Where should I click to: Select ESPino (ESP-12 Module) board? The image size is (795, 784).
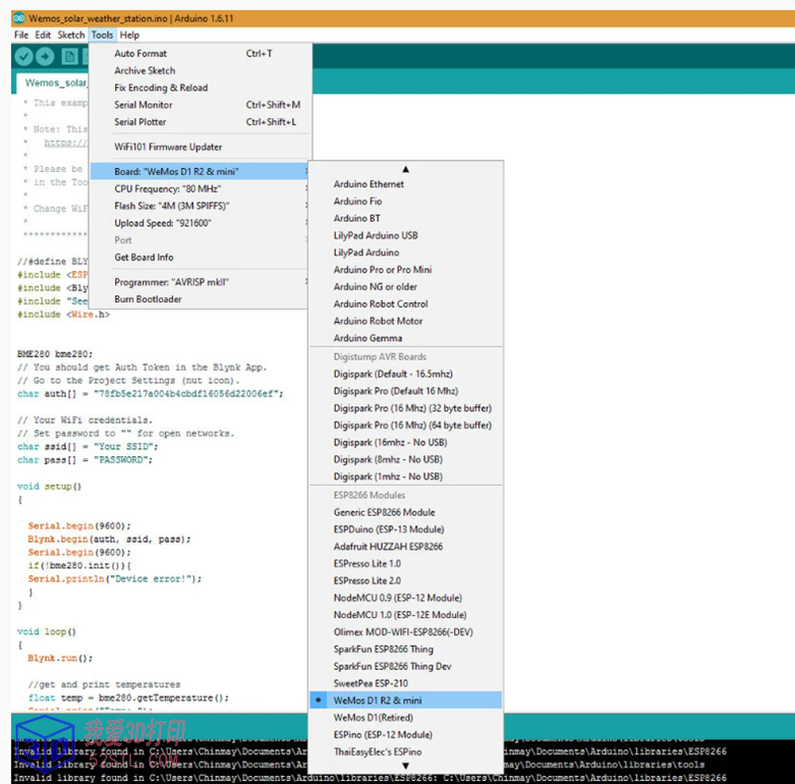point(405,734)
